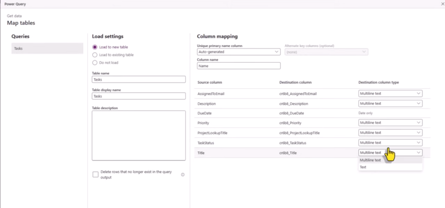The height and width of the screenshot is (208, 445).
Task: Open AssignedToEmail destination type dropdown
Action: tap(390, 93)
